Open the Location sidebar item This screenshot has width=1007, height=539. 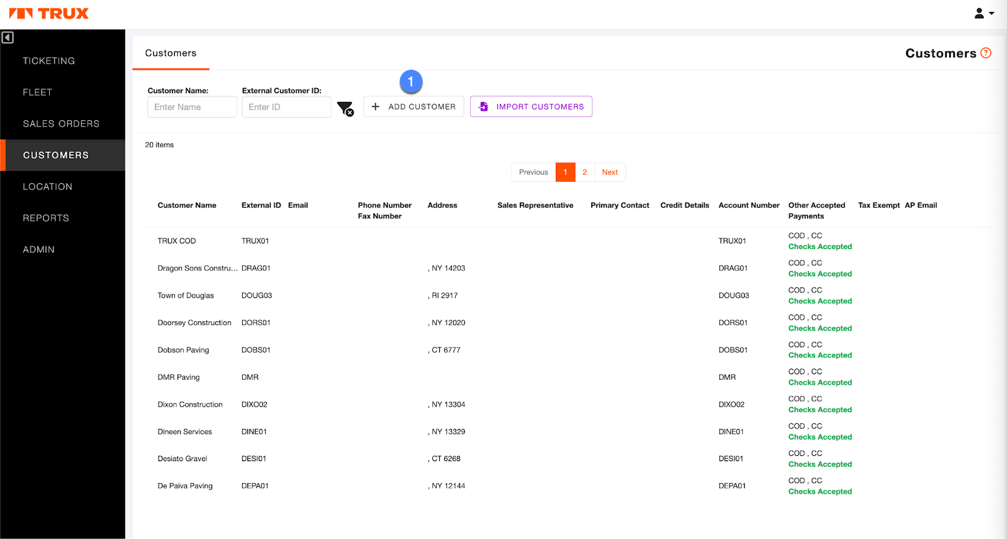(48, 187)
